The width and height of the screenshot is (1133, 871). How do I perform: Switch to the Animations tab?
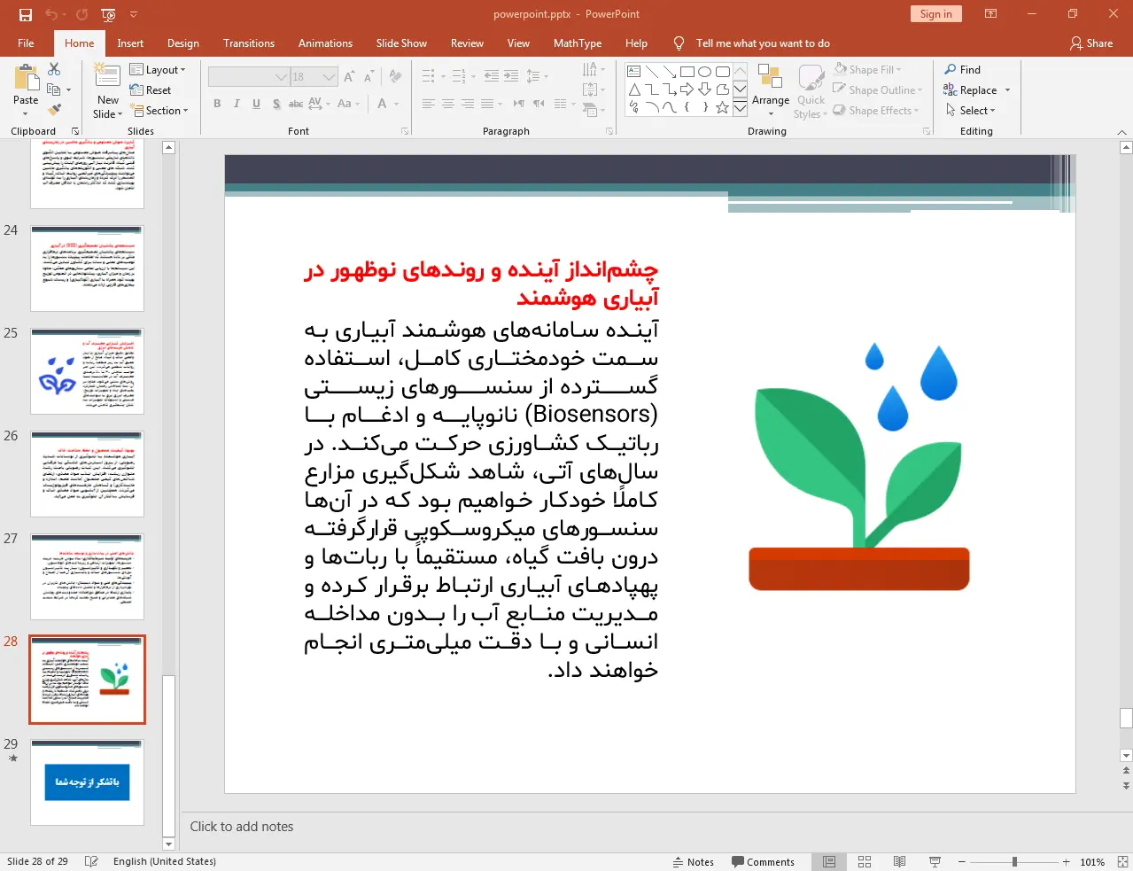click(x=325, y=43)
